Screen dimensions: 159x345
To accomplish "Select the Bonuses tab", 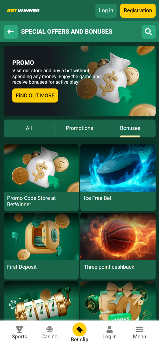I will click(x=130, y=128).
